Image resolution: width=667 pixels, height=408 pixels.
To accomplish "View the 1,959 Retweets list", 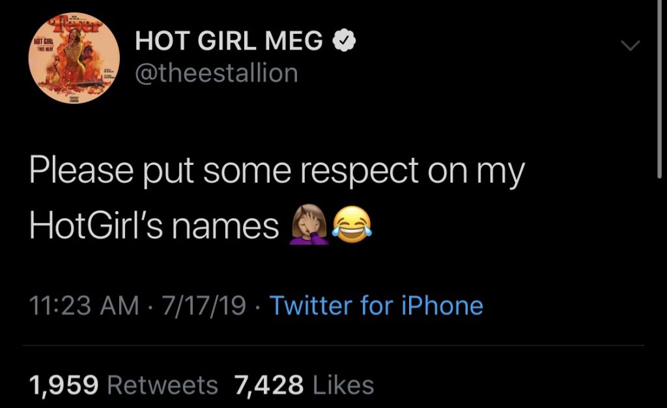I will click(123, 385).
